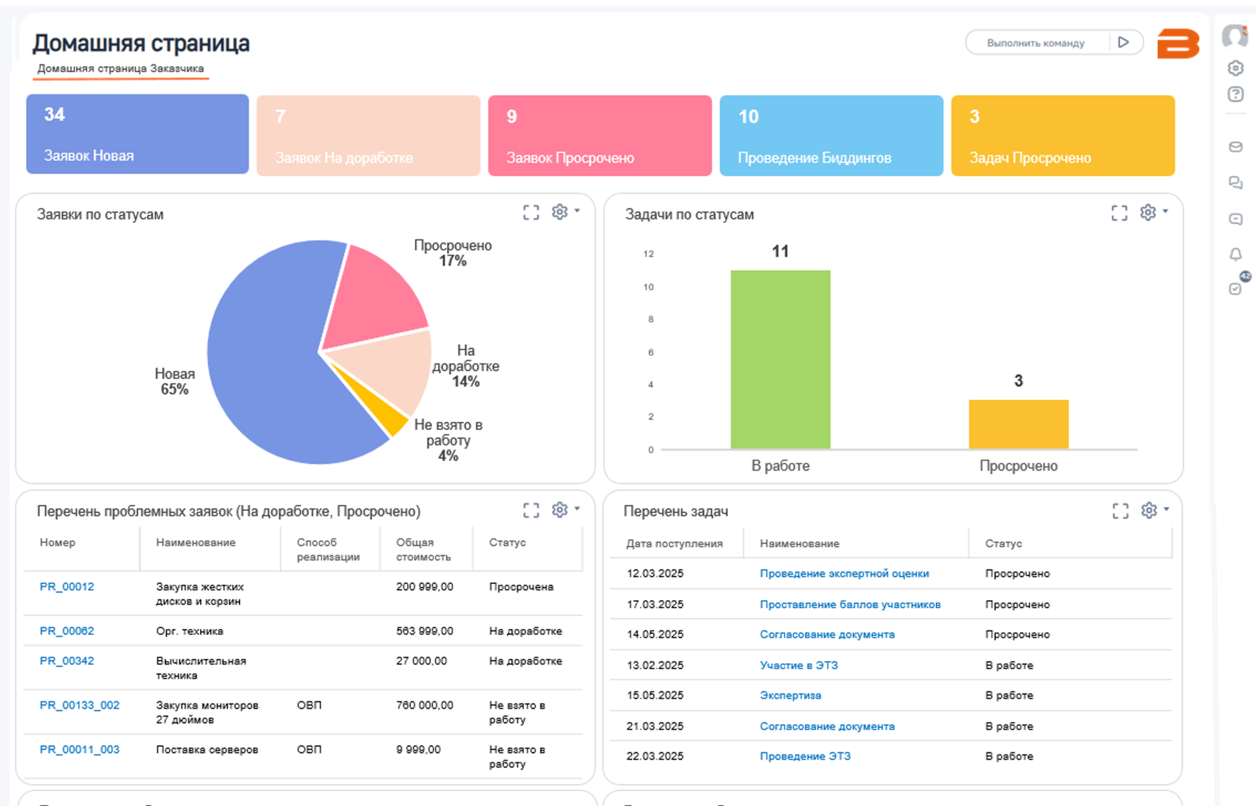Open request link PR_00012
1256x806 pixels.
(67, 587)
